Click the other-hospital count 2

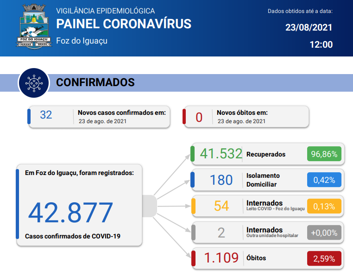click(x=221, y=233)
